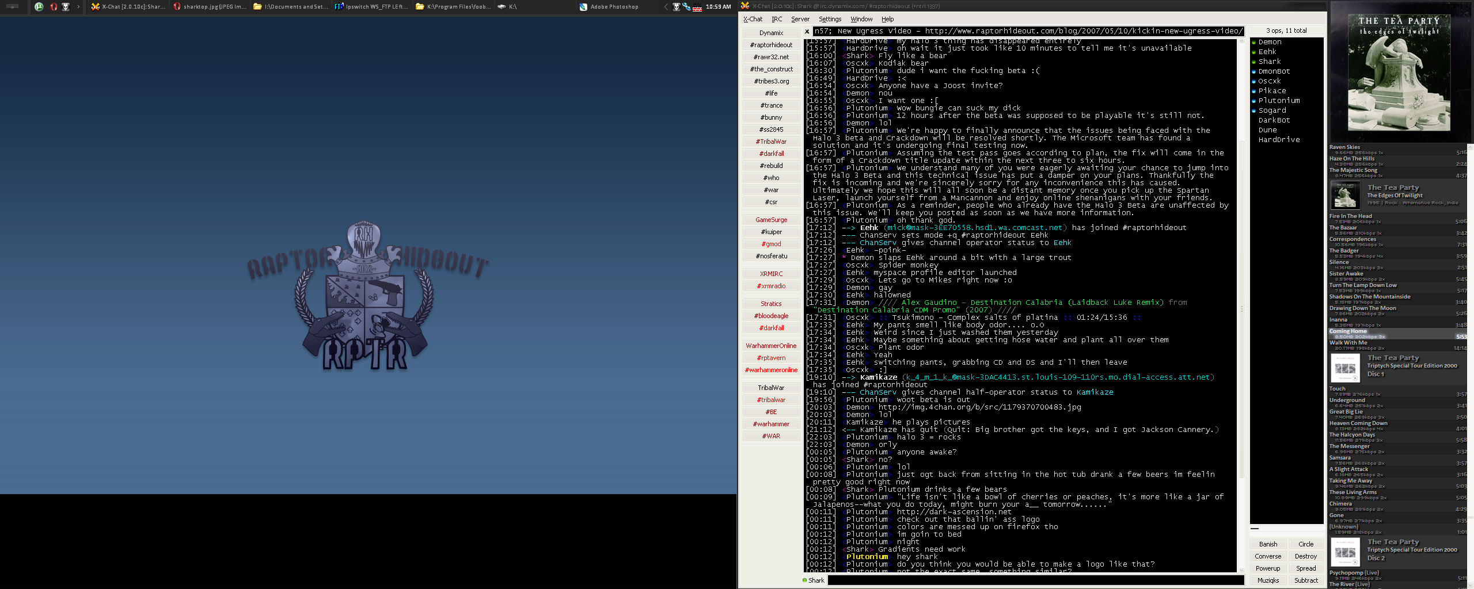The height and width of the screenshot is (589, 1474).
Task: Close the current channel tab with the X button
Action: 807,32
